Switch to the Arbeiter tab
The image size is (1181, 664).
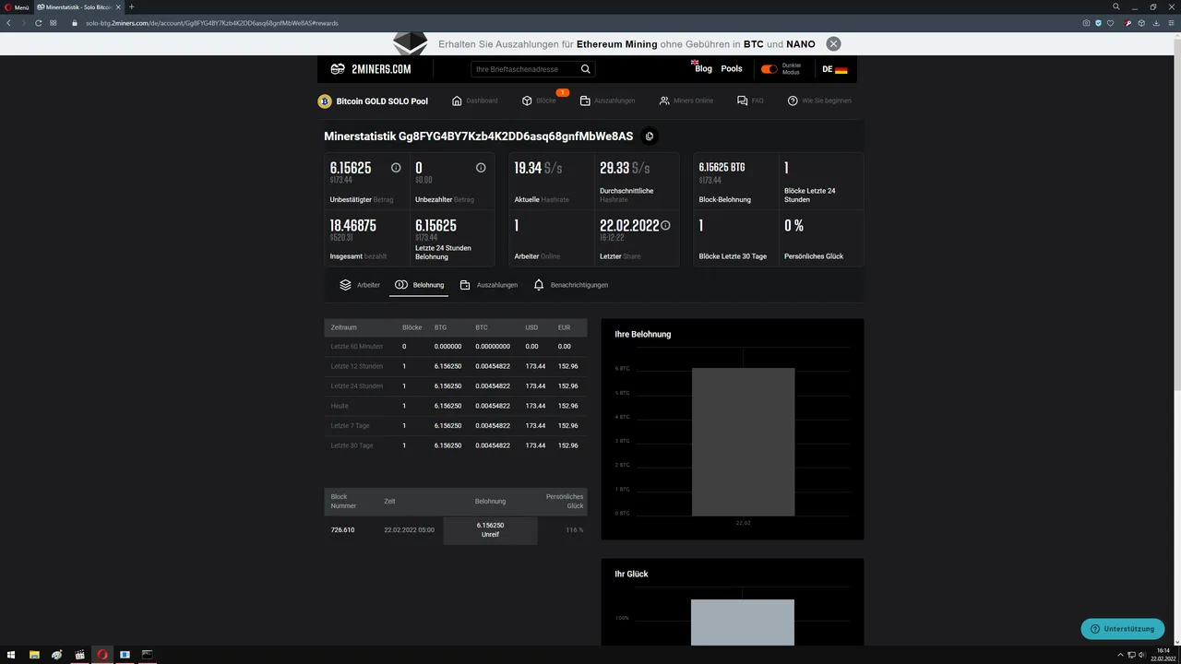point(360,285)
